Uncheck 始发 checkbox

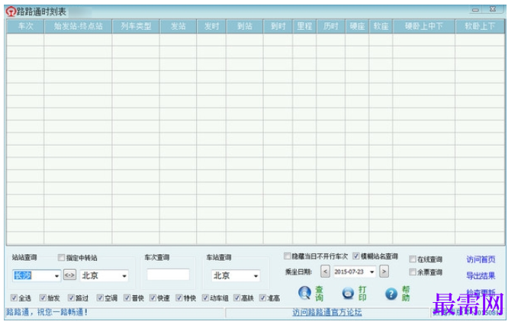tap(43, 298)
